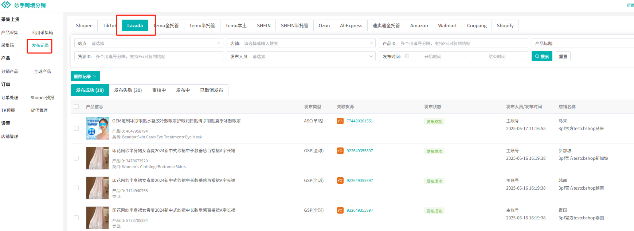The width and height of the screenshot is (634, 231).
Task: Open source link 922649355897 in the 新加坡 row
Action: (x=360, y=151)
